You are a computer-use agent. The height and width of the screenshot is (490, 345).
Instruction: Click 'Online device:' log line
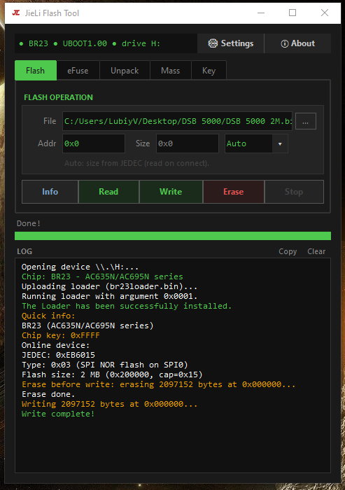pos(55,345)
